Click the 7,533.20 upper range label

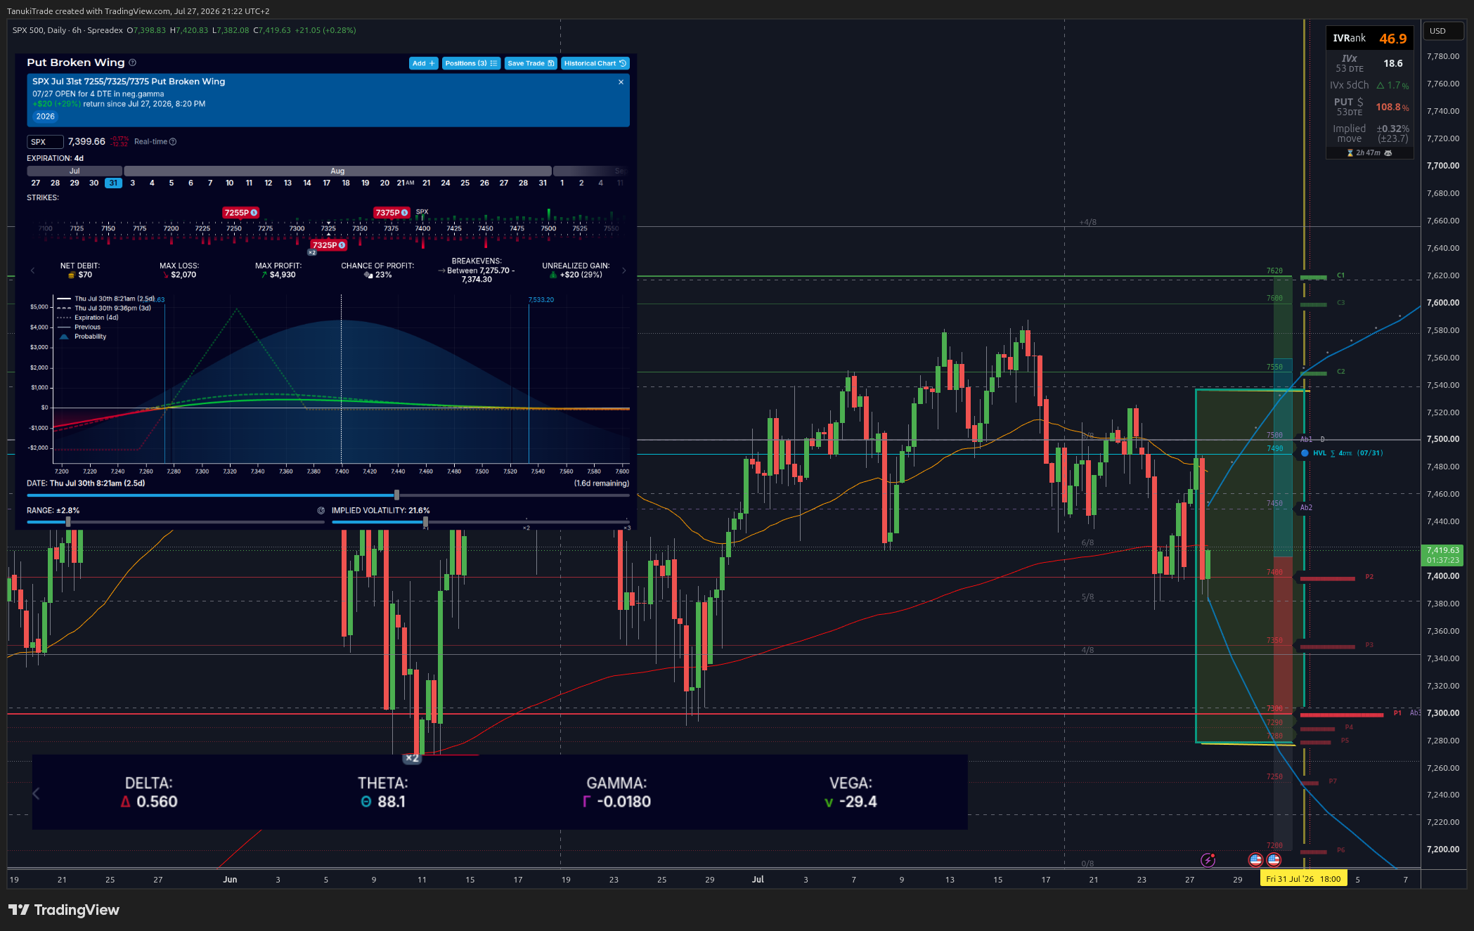click(541, 300)
